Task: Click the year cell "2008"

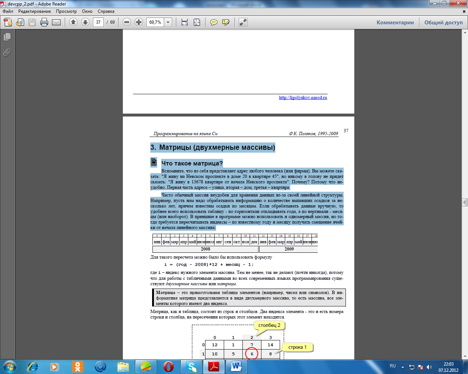Action: click(x=205, y=249)
